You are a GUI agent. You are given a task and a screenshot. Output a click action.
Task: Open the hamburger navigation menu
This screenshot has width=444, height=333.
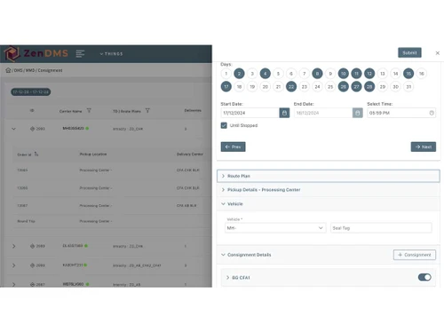pos(80,53)
